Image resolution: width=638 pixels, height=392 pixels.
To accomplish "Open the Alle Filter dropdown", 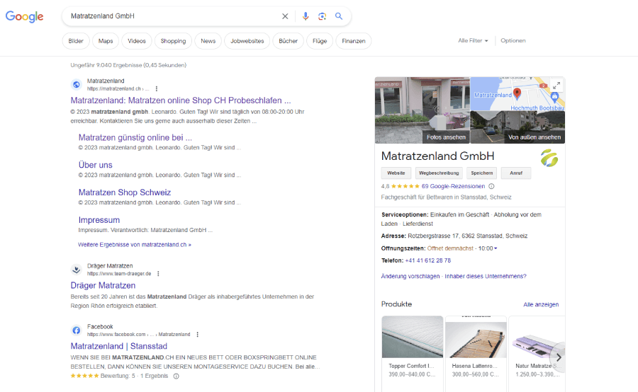I will tap(473, 40).
